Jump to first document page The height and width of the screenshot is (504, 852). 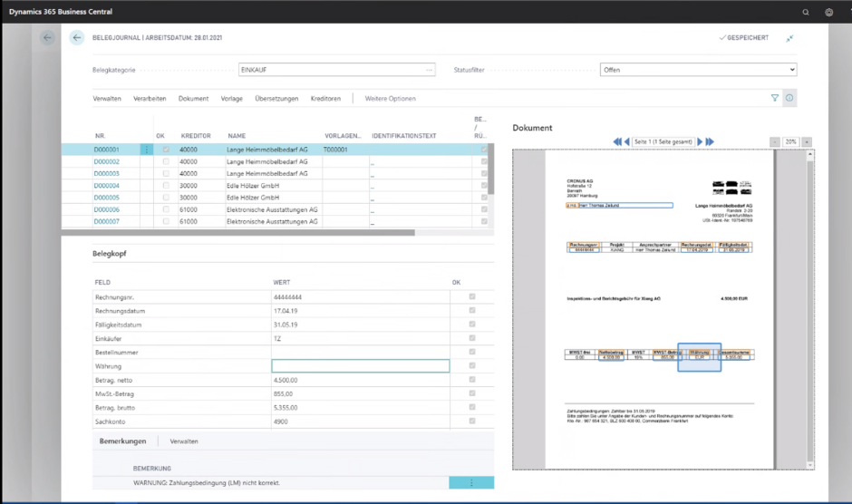(617, 142)
